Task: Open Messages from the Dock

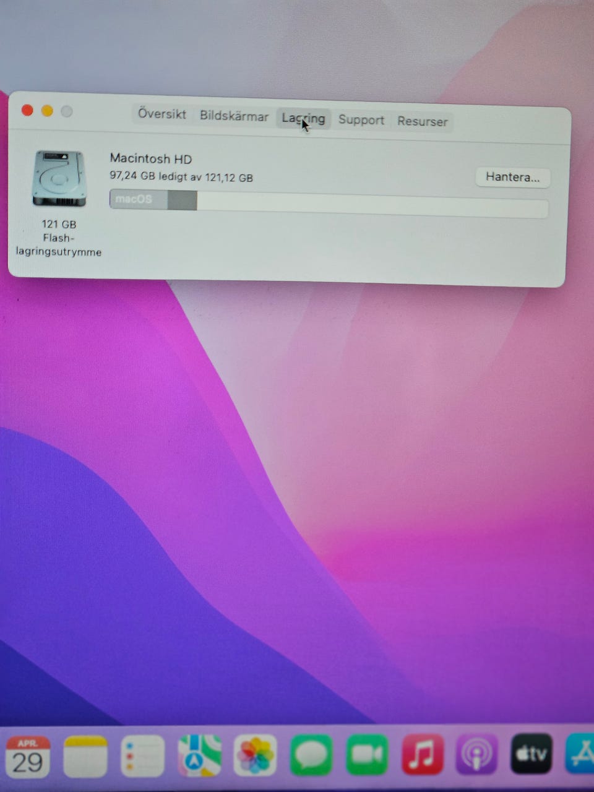Action: point(311,755)
